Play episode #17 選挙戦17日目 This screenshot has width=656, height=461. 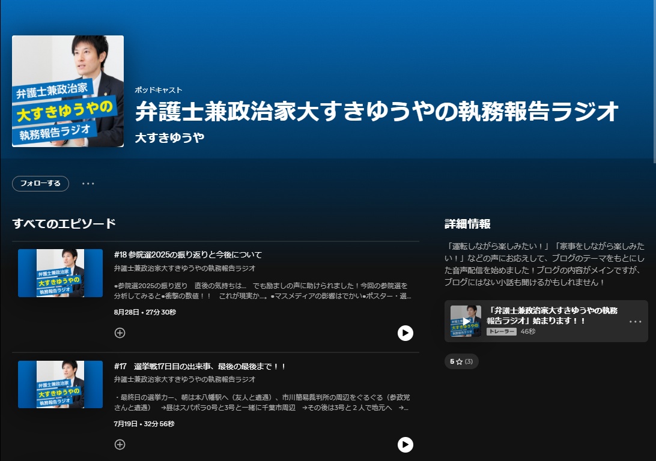tap(405, 444)
